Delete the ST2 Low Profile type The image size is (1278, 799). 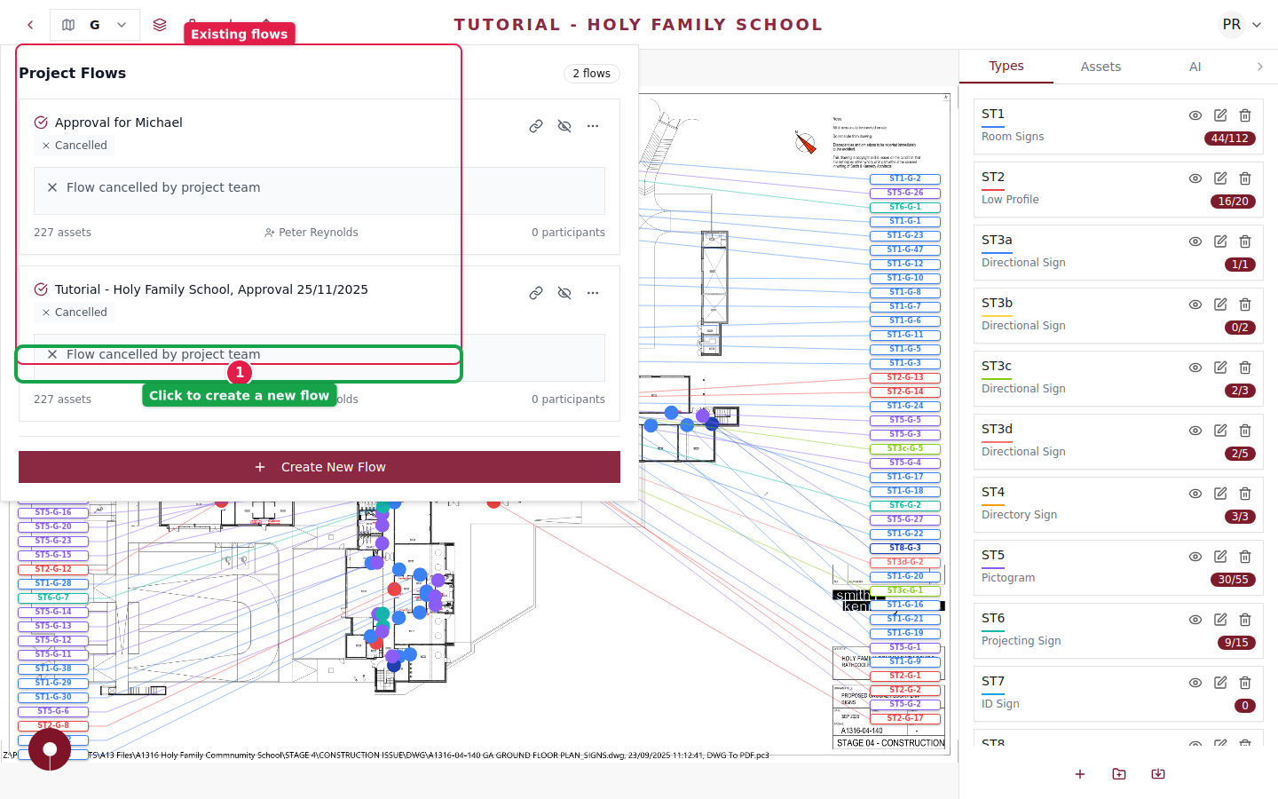click(x=1245, y=178)
